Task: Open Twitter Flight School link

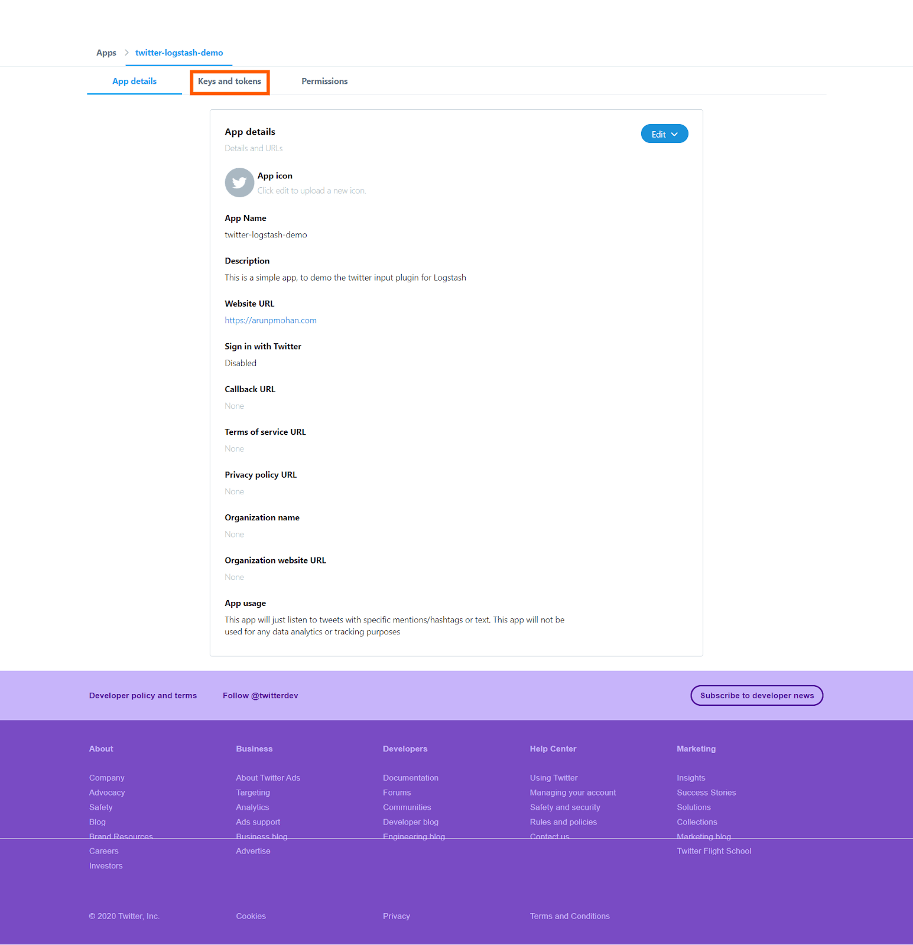Action: point(714,851)
